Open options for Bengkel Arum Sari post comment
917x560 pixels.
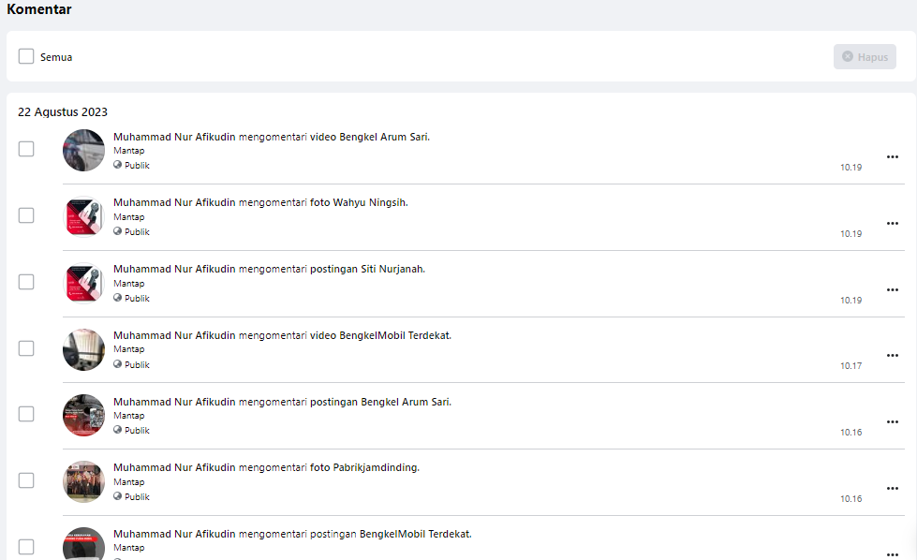coord(892,422)
